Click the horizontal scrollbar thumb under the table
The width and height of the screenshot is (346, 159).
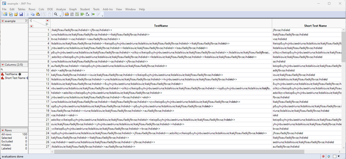click(179, 152)
